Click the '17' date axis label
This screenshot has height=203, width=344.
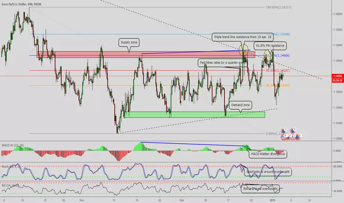tap(228, 200)
